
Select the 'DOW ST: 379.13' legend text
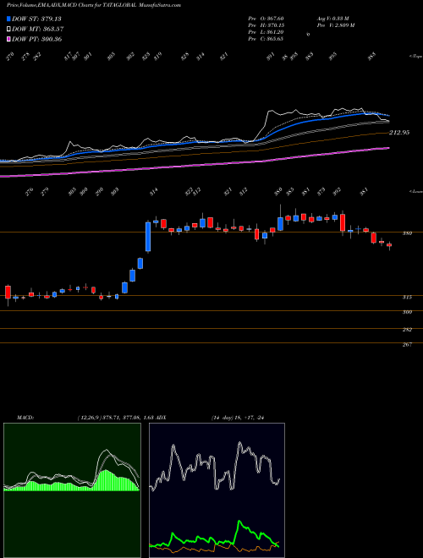tap(36, 19)
